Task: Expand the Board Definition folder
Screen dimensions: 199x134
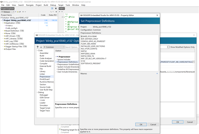Action: [3, 31]
